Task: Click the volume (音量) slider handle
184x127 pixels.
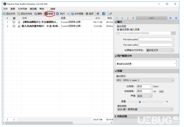Action: [x=140, y=102]
